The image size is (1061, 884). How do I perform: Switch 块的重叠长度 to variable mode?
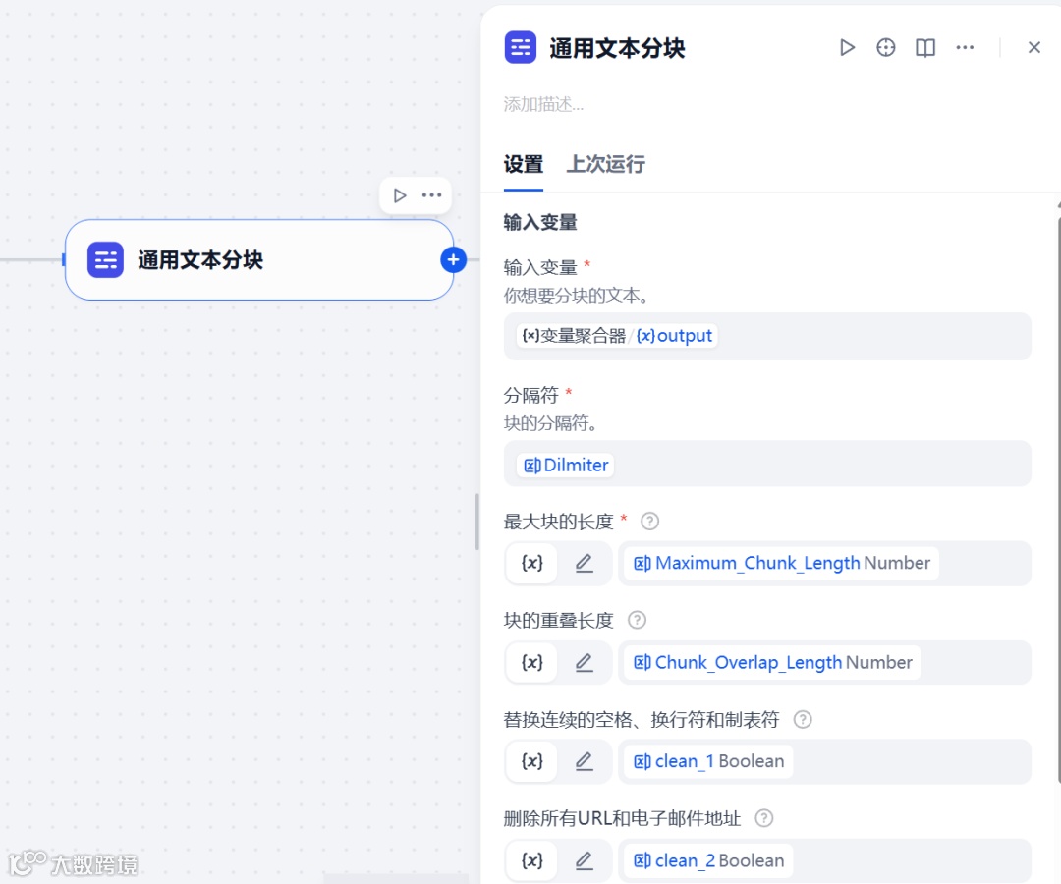pyautogui.click(x=531, y=662)
